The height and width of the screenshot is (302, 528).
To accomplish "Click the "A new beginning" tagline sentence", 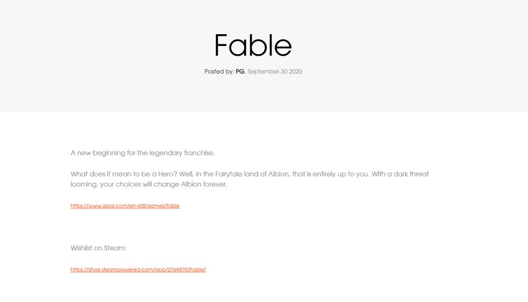I will (143, 153).
